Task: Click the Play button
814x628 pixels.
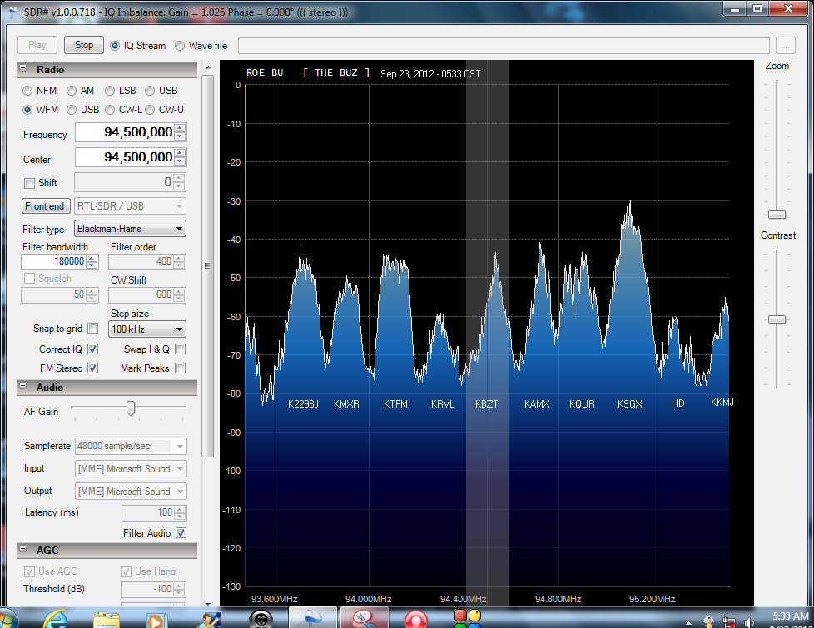Action: [37, 45]
